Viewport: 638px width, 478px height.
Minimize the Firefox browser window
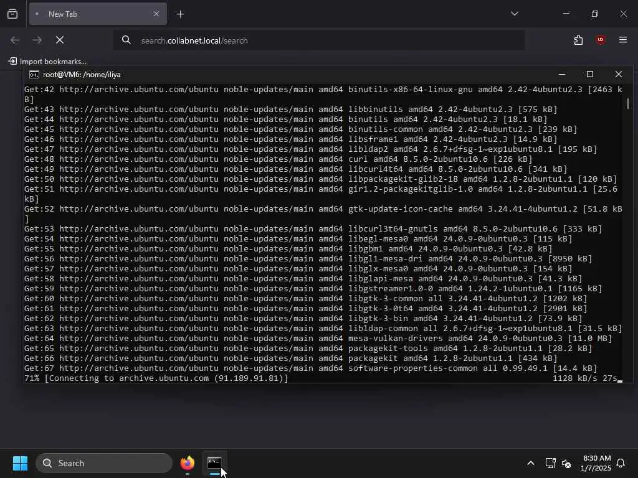[566, 14]
